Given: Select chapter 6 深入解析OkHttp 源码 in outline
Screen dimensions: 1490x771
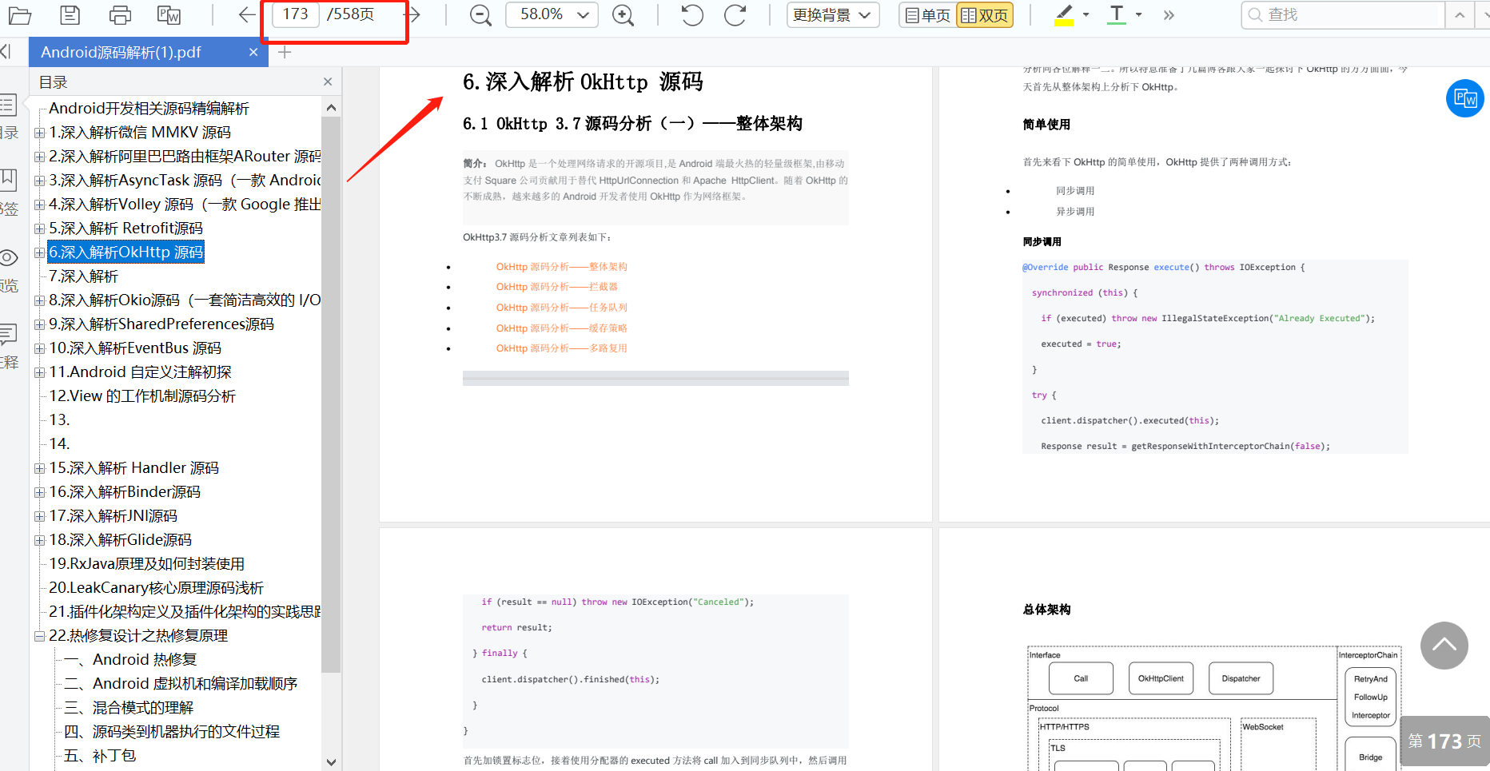Looking at the screenshot, I should pyautogui.click(x=125, y=252).
